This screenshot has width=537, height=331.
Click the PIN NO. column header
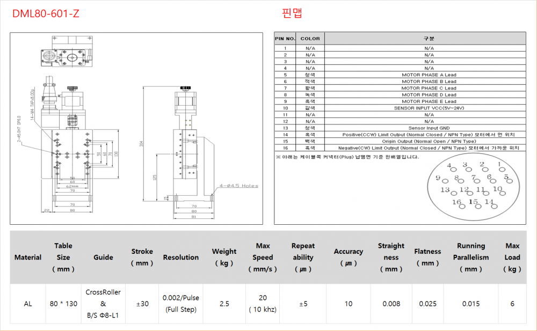pos(285,39)
